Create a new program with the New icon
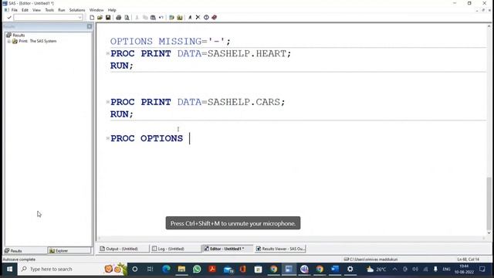 [x=92, y=17]
